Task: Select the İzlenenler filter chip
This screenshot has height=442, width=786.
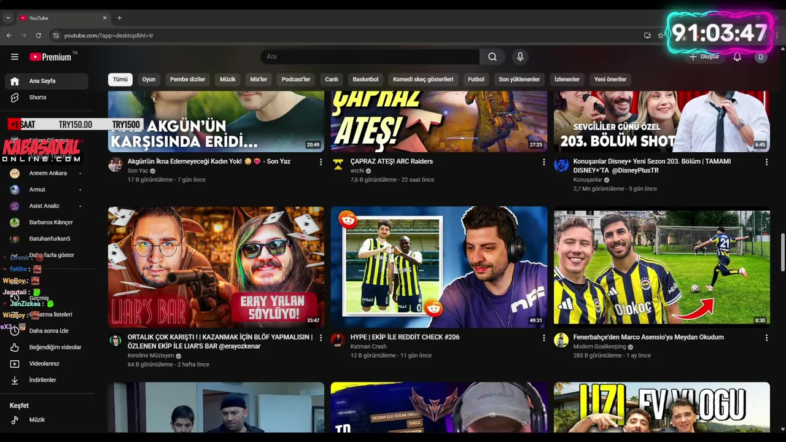Action: pos(567,79)
